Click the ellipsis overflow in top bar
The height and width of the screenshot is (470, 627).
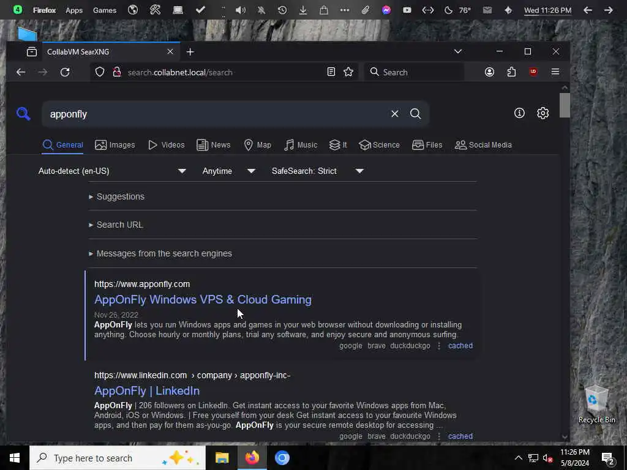345,10
